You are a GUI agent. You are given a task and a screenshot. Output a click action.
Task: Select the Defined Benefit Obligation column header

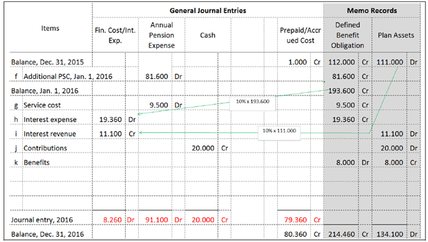click(347, 35)
